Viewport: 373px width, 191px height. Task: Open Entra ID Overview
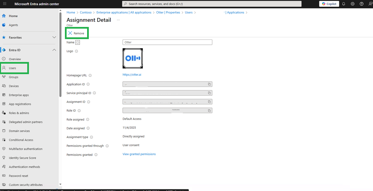(15, 59)
